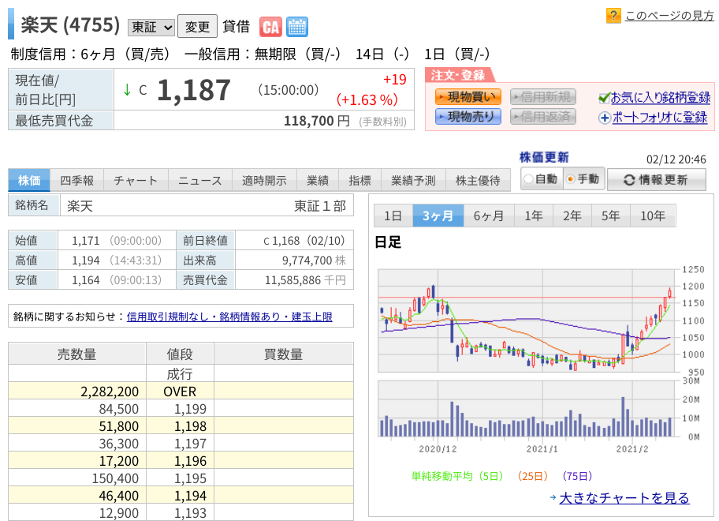Click the 高値 value 1,194
The height and width of the screenshot is (521, 719).
[x=86, y=260]
